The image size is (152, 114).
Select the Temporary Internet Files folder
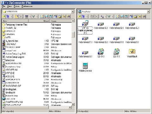[15, 25]
